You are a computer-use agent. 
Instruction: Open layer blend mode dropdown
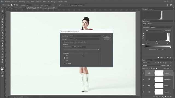(151, 66)
